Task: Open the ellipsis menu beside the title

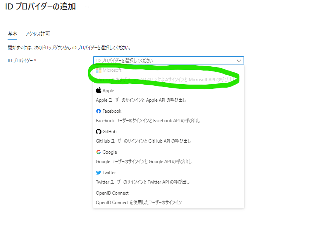Action: click(x=87, y=7)
